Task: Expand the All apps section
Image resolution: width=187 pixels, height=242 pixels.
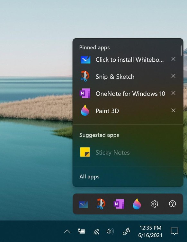Action: click(x=90, y=176)
